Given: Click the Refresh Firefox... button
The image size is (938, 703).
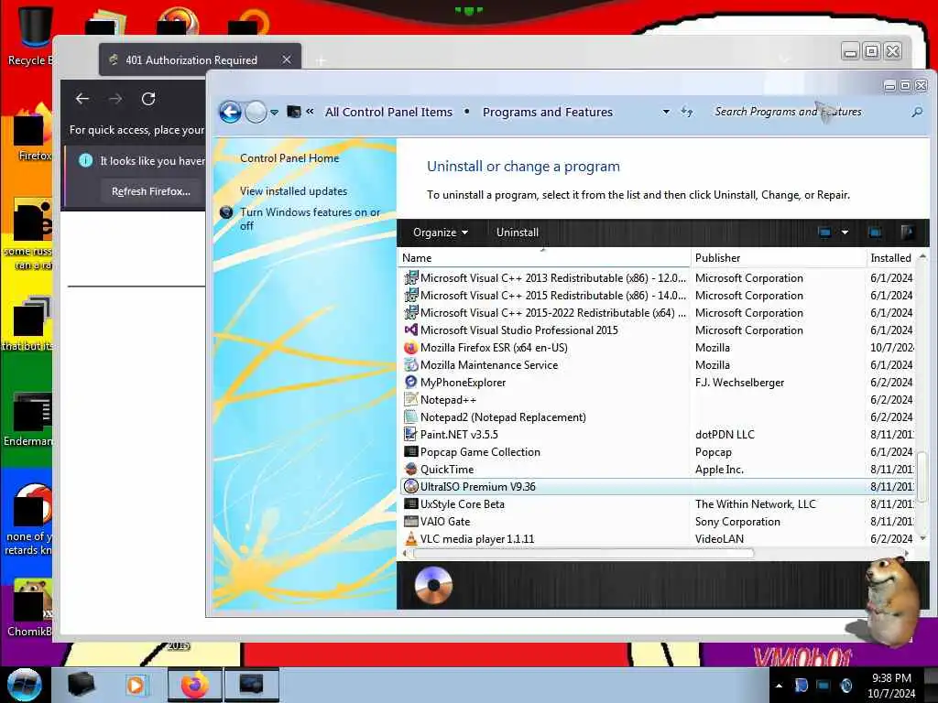Looking at the screenshot, I should coord(151,191).
